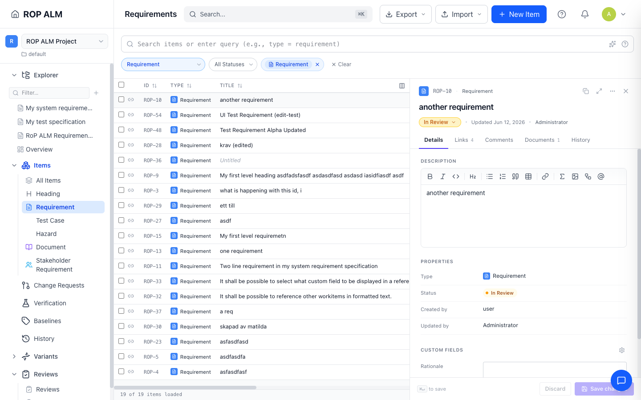Open All Statuses filter dropdown
Screen dimensions: 641x400
[233, 64]
